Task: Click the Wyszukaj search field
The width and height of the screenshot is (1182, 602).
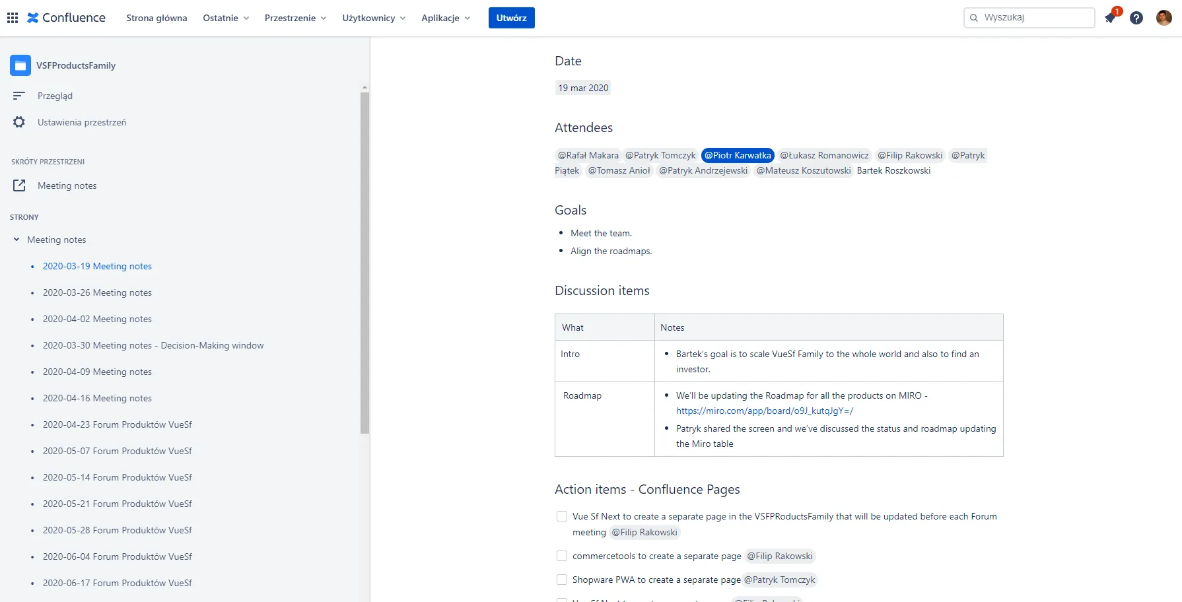Action: coord(1029,18)
